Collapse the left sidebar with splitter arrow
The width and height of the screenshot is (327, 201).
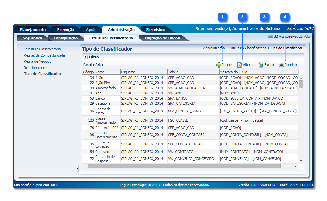coord(78,169)
